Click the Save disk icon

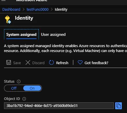coord(9,62)
